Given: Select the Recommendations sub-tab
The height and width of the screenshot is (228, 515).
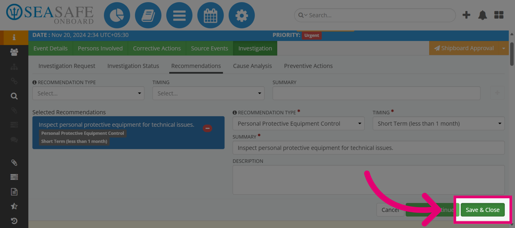Looking at the screenshot, I should coord(196,66).
